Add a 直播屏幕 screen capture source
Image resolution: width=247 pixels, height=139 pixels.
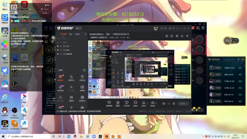(x=109, y=104)
